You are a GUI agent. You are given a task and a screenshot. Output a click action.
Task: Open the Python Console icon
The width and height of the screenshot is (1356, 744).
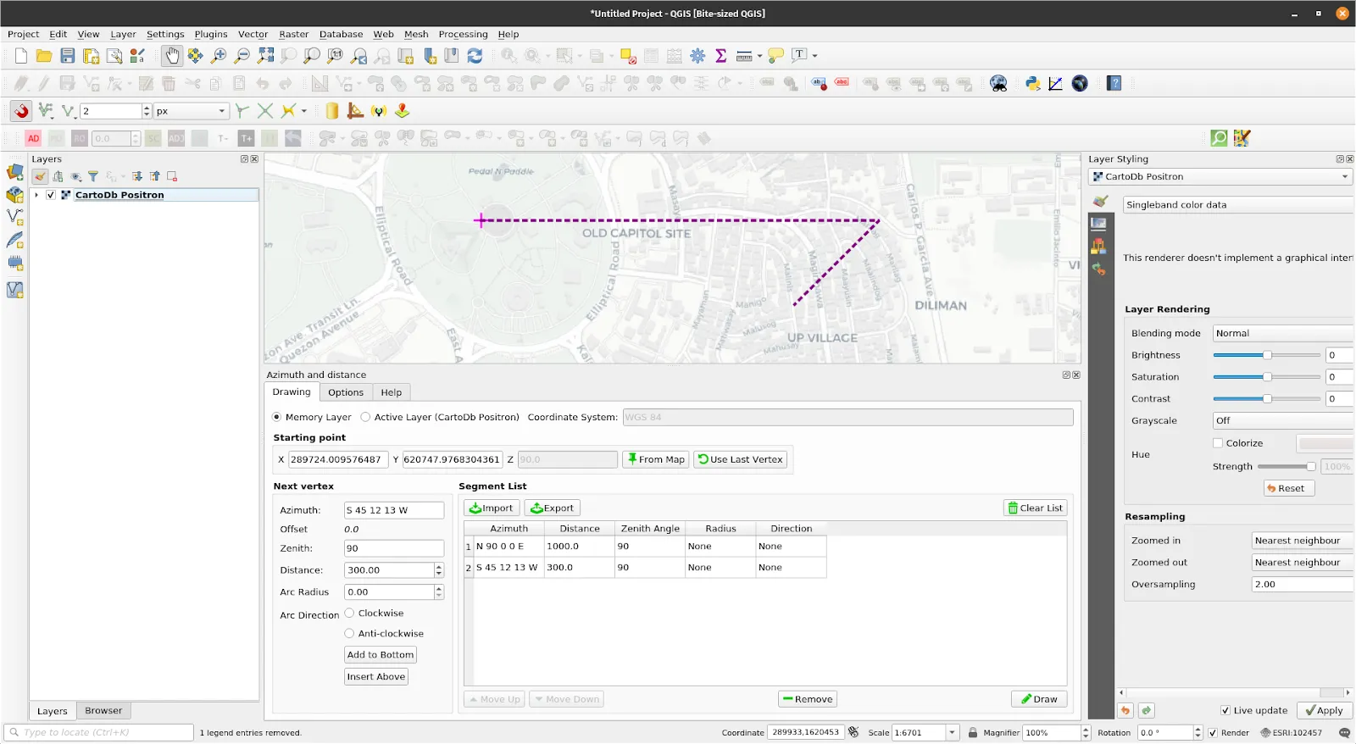coord(1032,83)
